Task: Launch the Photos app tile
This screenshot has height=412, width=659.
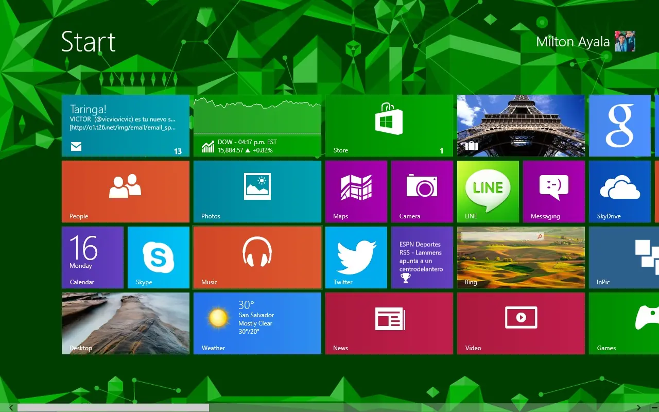Action: [257, 192]
